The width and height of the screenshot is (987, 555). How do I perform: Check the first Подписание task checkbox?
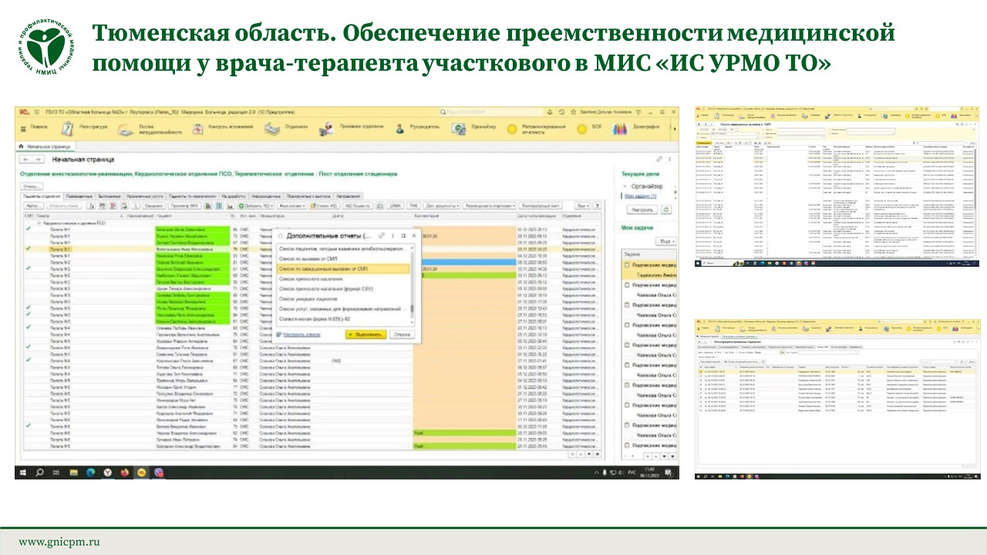627,265
